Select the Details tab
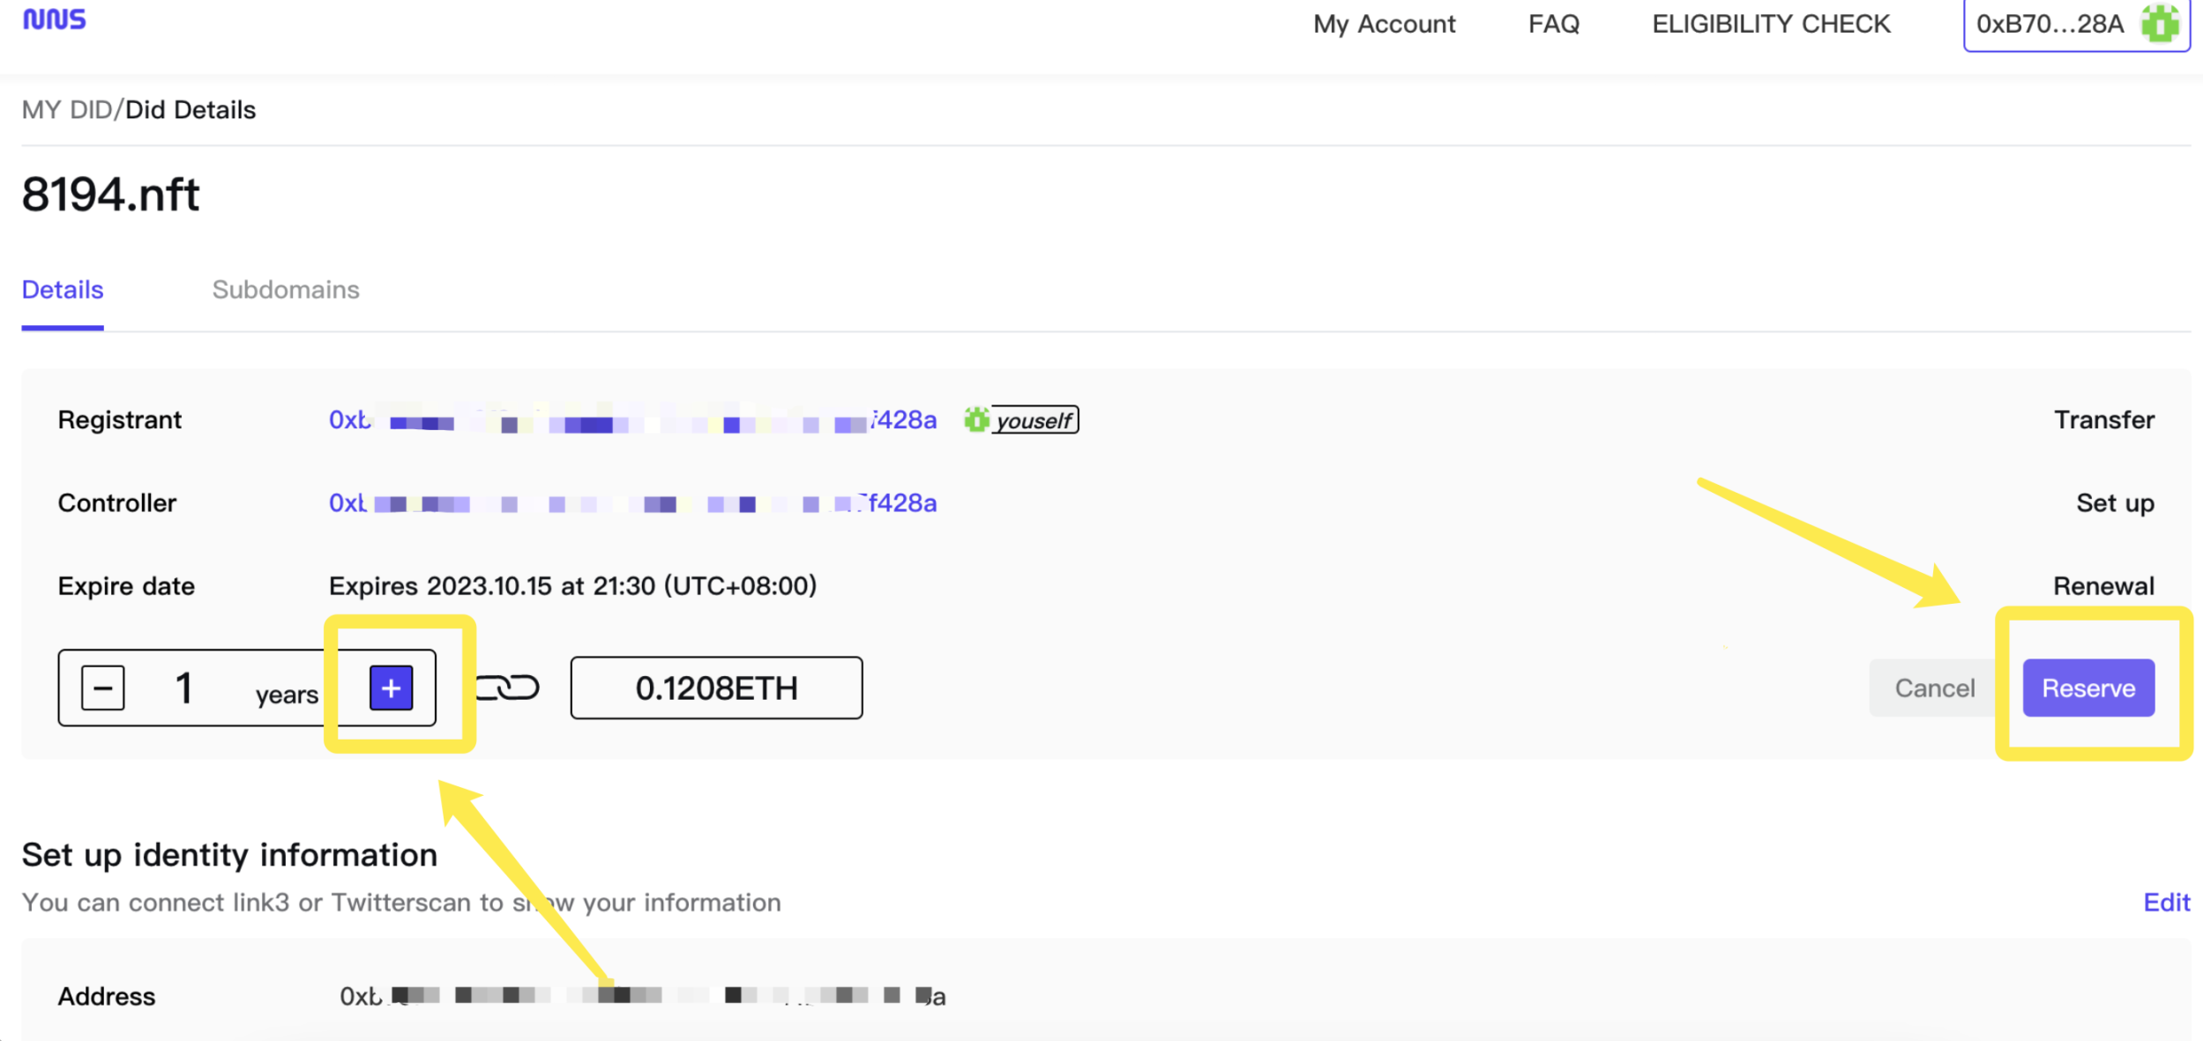Image resolution: width=2203 pixels, height=1041 pixels. pyautogui.click(x=63, y=290)
